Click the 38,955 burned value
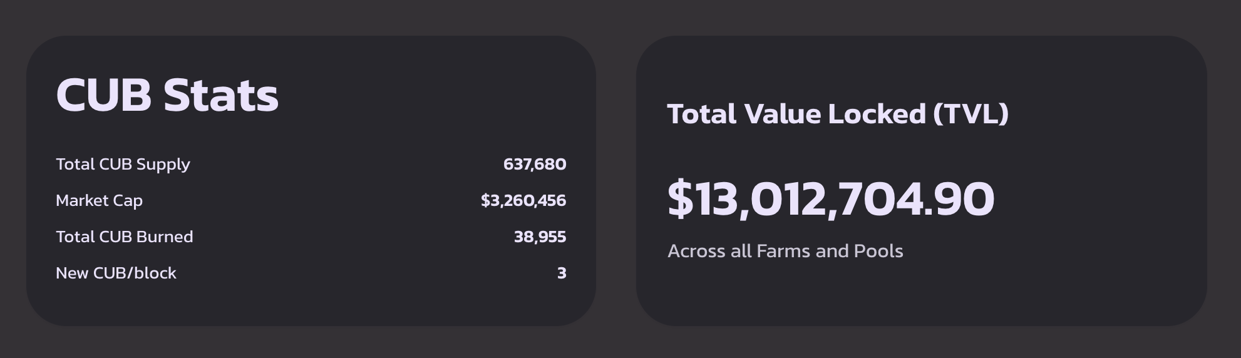The height and width of the screenshot is (358, 1241). click(540, 237)
